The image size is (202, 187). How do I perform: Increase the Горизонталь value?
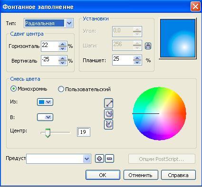tap(63, 44)
